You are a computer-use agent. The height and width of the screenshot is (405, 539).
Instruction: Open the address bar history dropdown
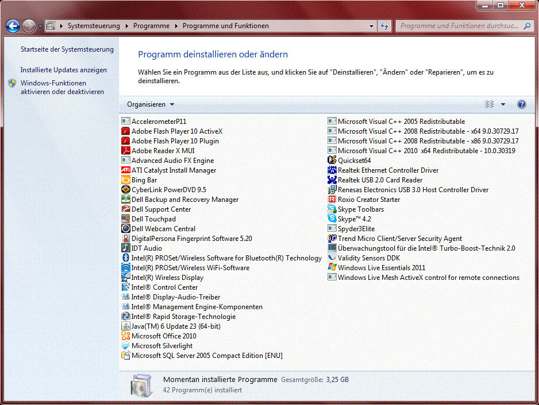click(x=371, y=26)
